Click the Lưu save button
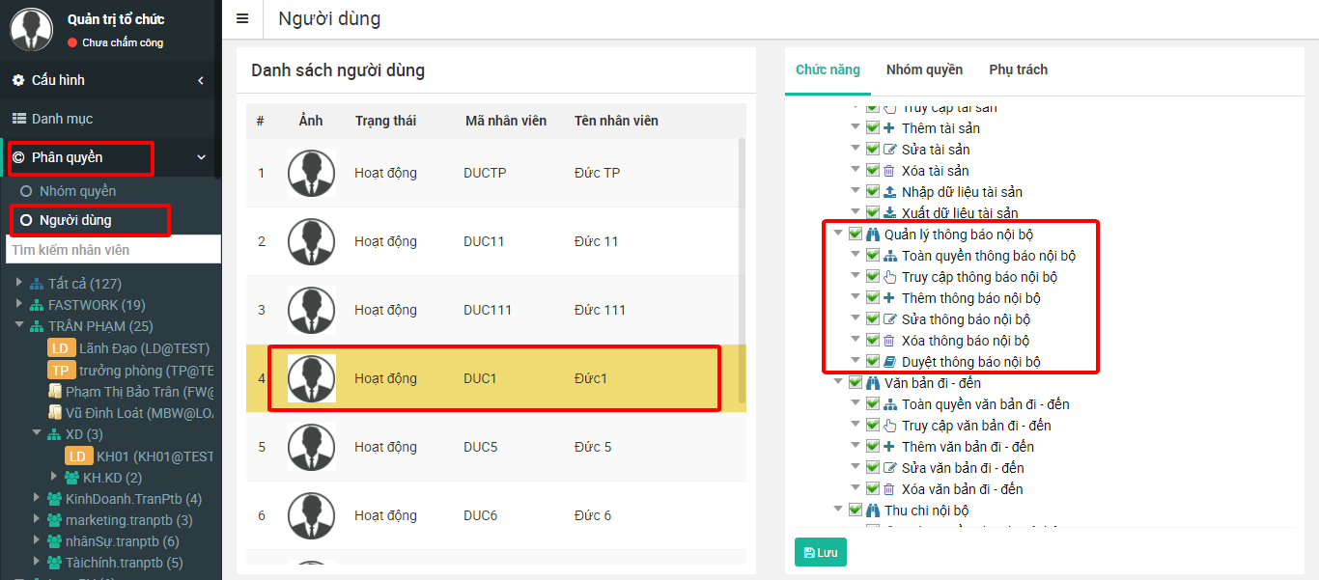 [x=820, y=552]
